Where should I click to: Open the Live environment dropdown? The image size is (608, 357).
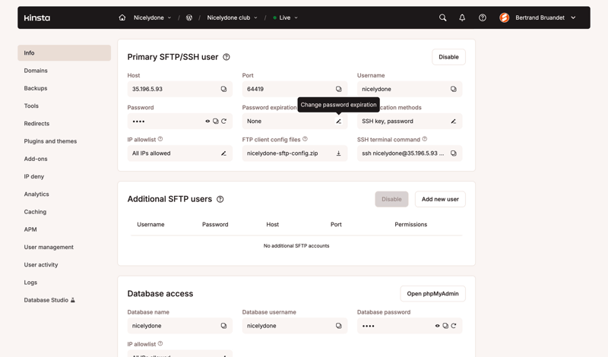[x=286, y=17]
